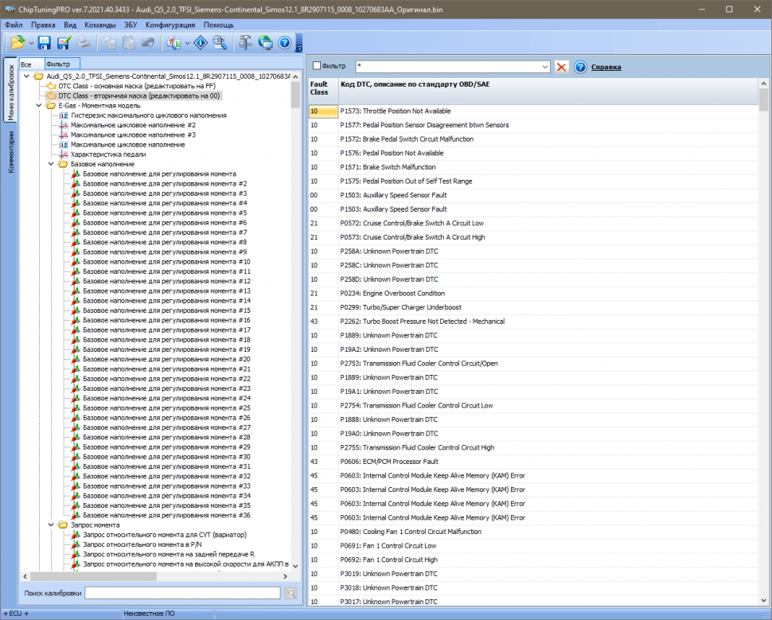This screenshot has height=620, width=772.
Task: Enable the Фильтр checkbox above DTC table
Action: point(317,66)
